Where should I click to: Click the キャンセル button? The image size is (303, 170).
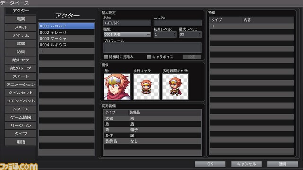pos(246,164)
